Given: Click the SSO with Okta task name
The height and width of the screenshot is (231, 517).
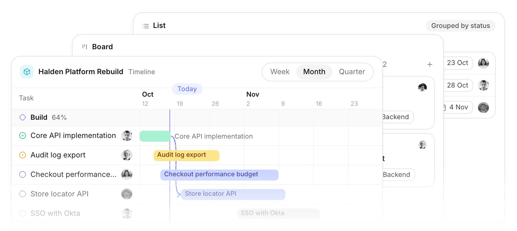Looking at the screenshot, I should tap(55, 213).
